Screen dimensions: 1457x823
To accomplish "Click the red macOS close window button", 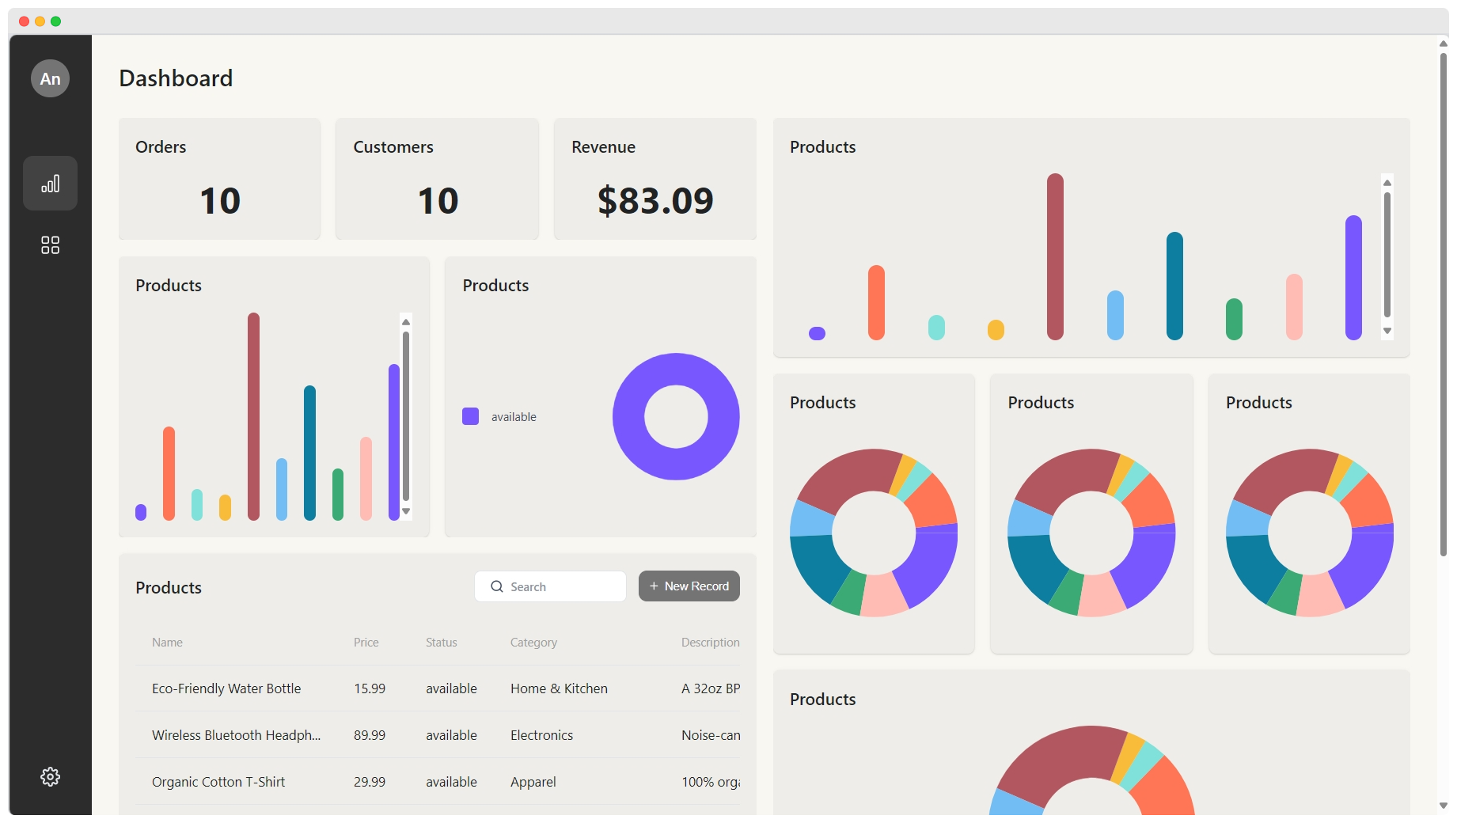I will point(24,21).
